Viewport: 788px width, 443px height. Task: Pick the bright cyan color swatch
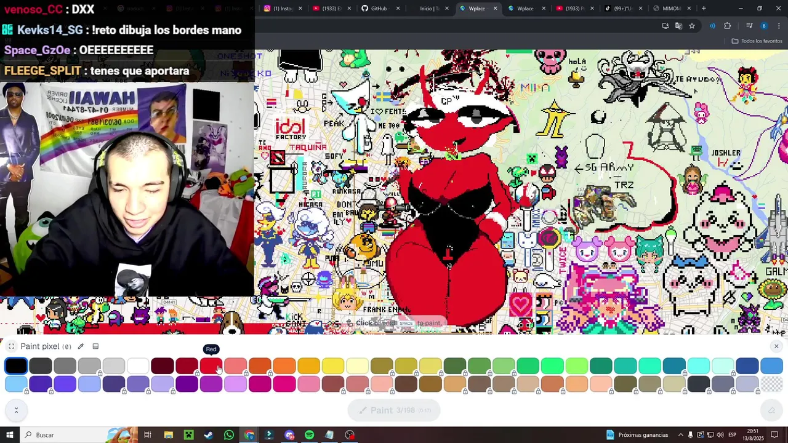coord(698,366)
